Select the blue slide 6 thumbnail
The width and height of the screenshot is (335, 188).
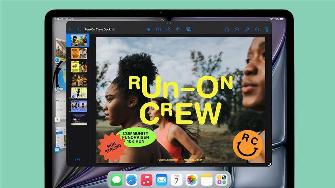[79, 106]
